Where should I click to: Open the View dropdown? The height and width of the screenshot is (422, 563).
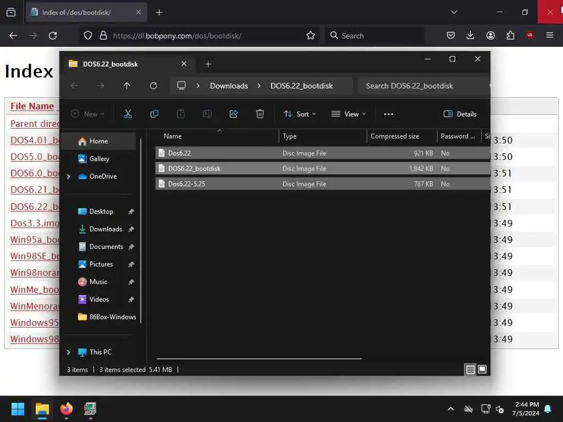click(x=348, y=114)
